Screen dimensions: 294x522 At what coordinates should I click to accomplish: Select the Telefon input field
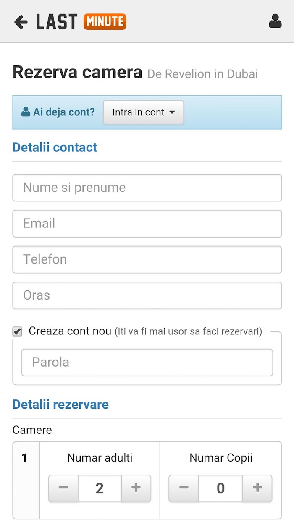pos(147,259)
